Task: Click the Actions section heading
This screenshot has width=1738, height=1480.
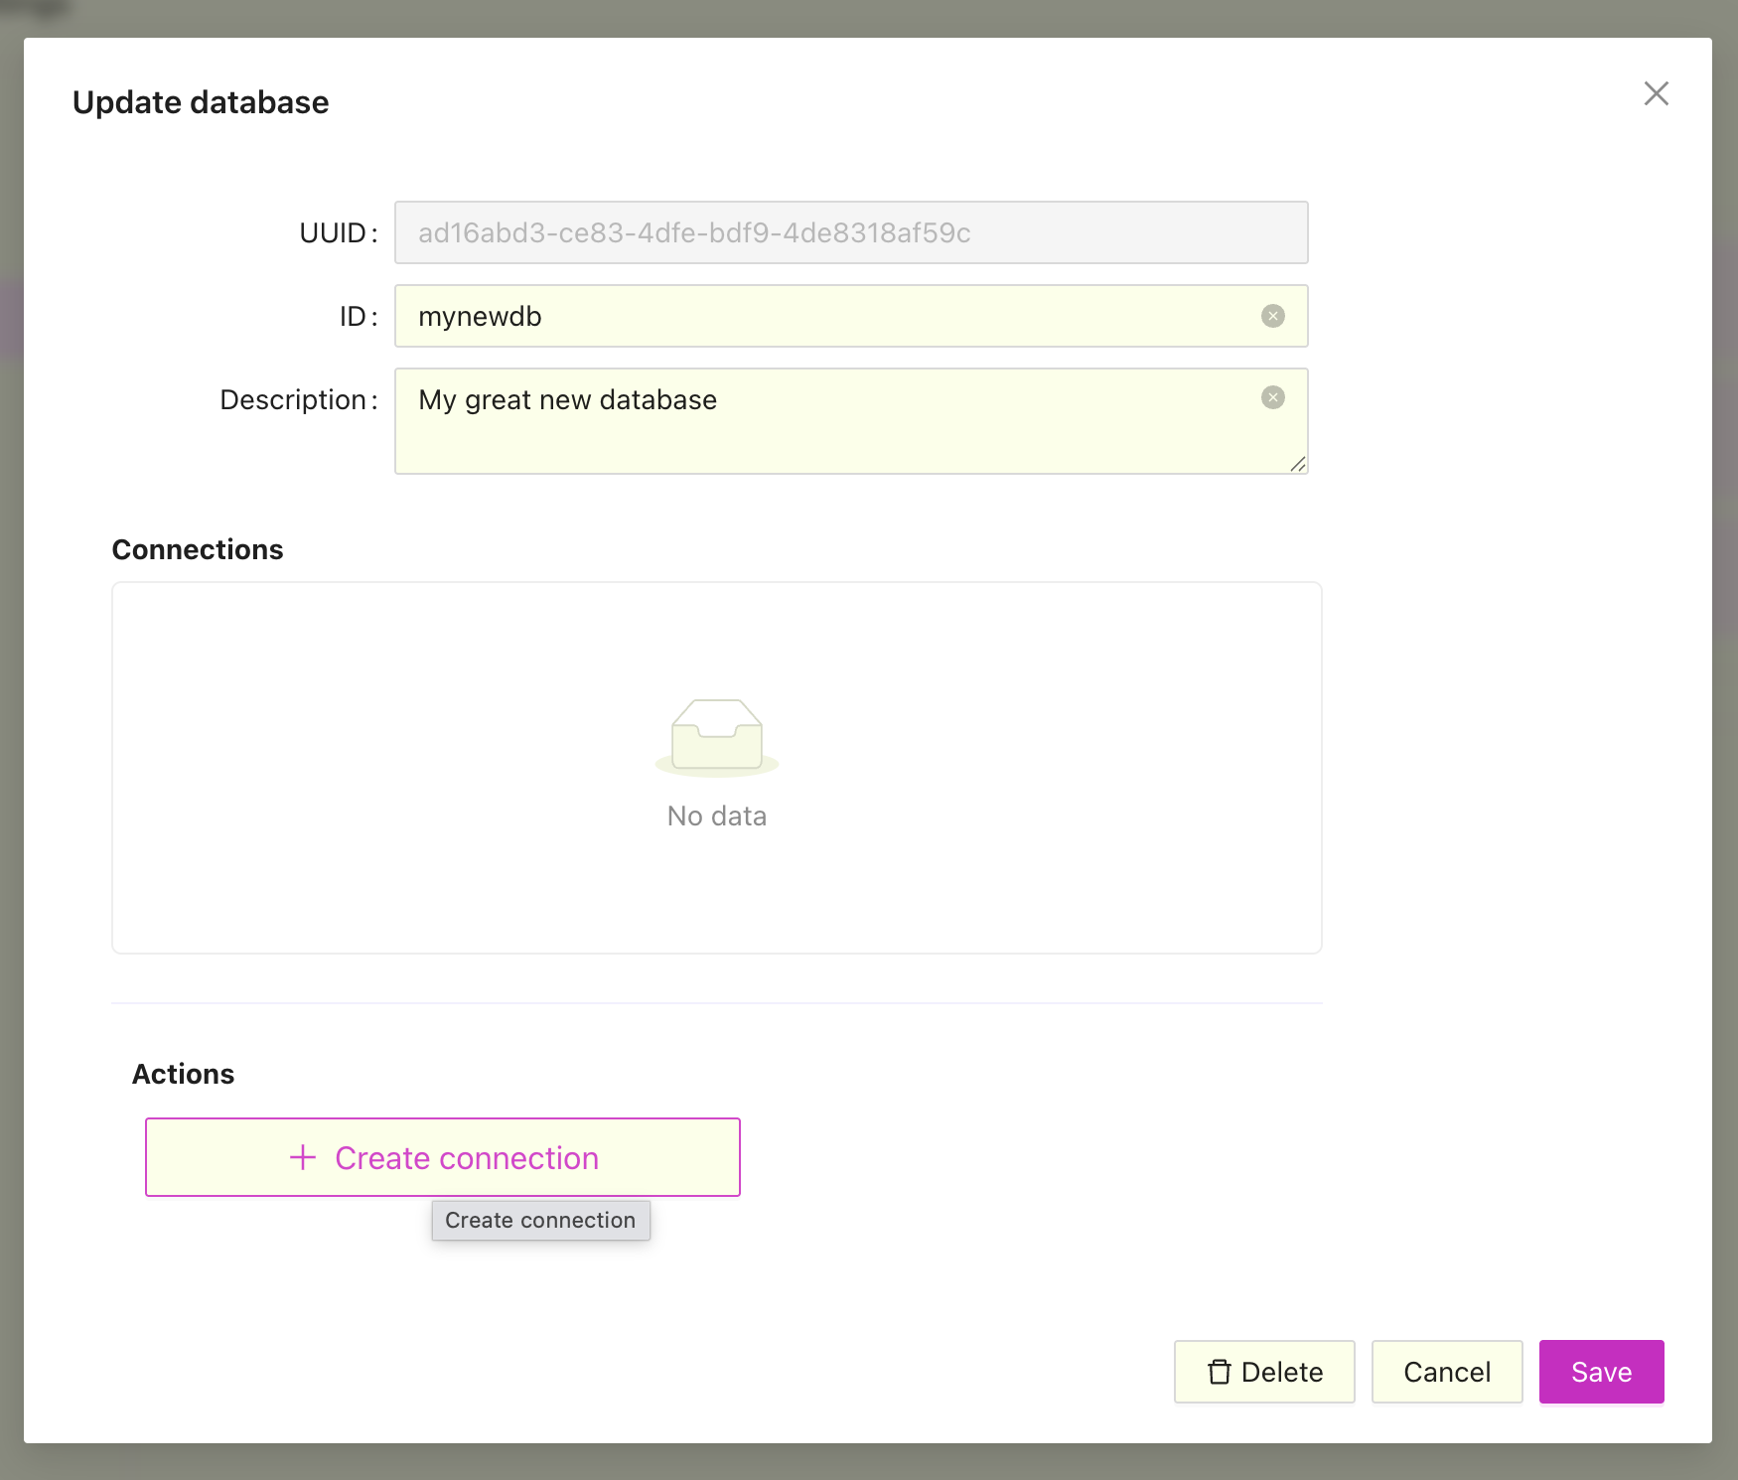Action: [x=183, y=1074]
